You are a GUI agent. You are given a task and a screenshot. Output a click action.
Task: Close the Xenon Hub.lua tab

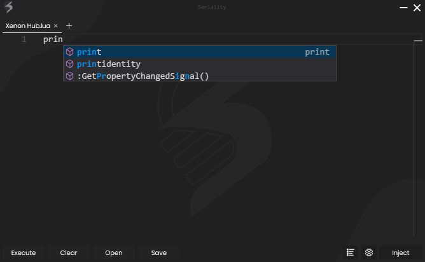[56, 26]
